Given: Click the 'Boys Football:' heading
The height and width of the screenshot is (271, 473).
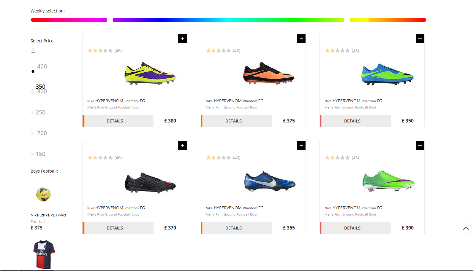Looking at the screenshot, I should coord(44,171).
